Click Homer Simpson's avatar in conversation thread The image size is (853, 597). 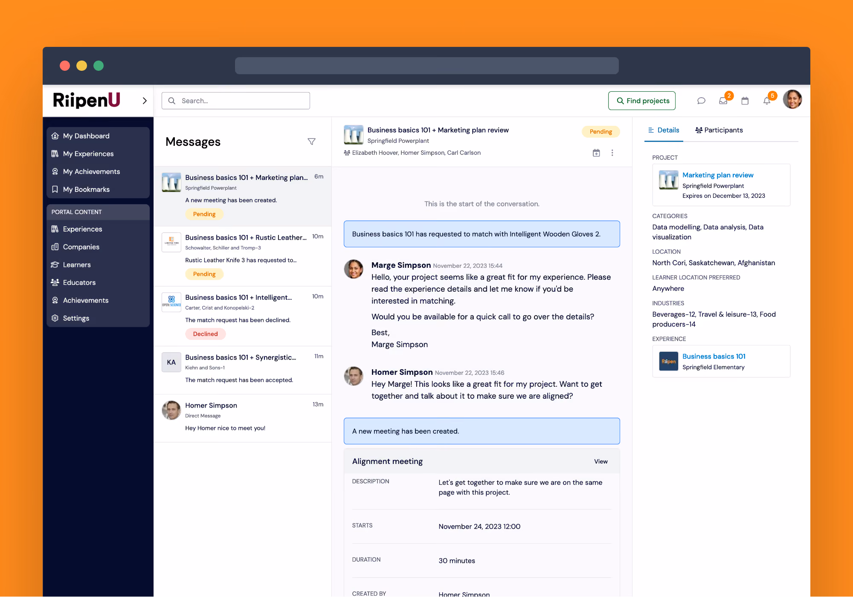click(x=354, y=377)
